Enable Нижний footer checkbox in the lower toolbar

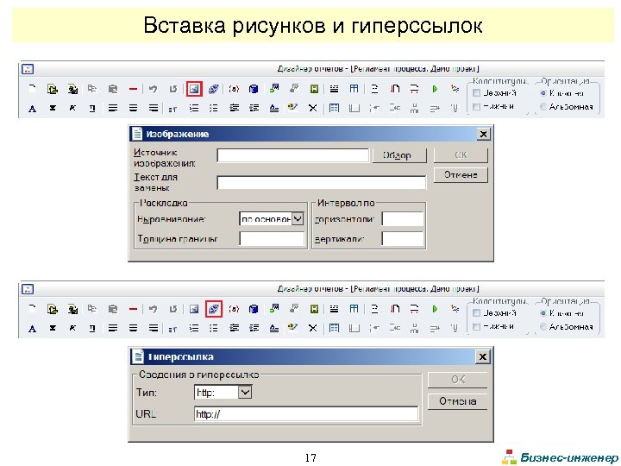(x=476, y=326)
